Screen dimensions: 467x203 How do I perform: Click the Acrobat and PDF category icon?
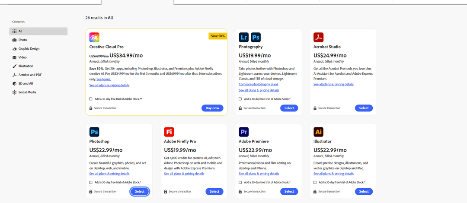point(14,75)
